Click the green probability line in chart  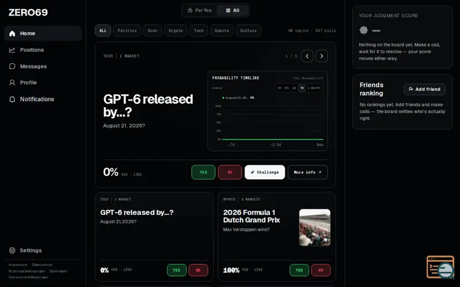[x=273, y=139]
